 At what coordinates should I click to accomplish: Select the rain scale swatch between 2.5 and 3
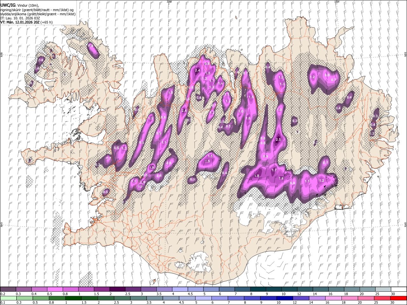pyautogui.click(x=122, y=298)
